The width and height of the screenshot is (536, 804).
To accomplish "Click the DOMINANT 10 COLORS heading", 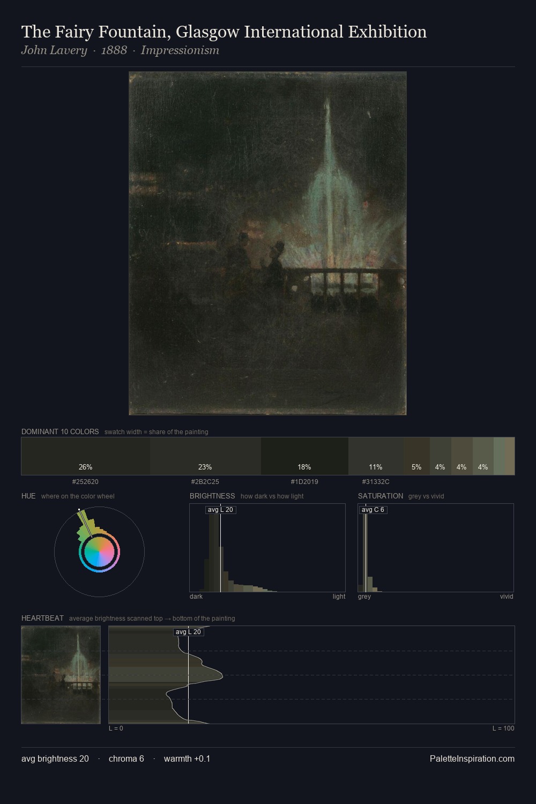I will coord(60,431).
